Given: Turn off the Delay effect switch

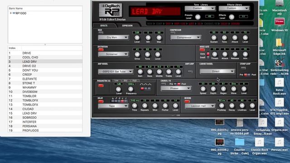Looking at the screenshot, I should coord(101,101).
